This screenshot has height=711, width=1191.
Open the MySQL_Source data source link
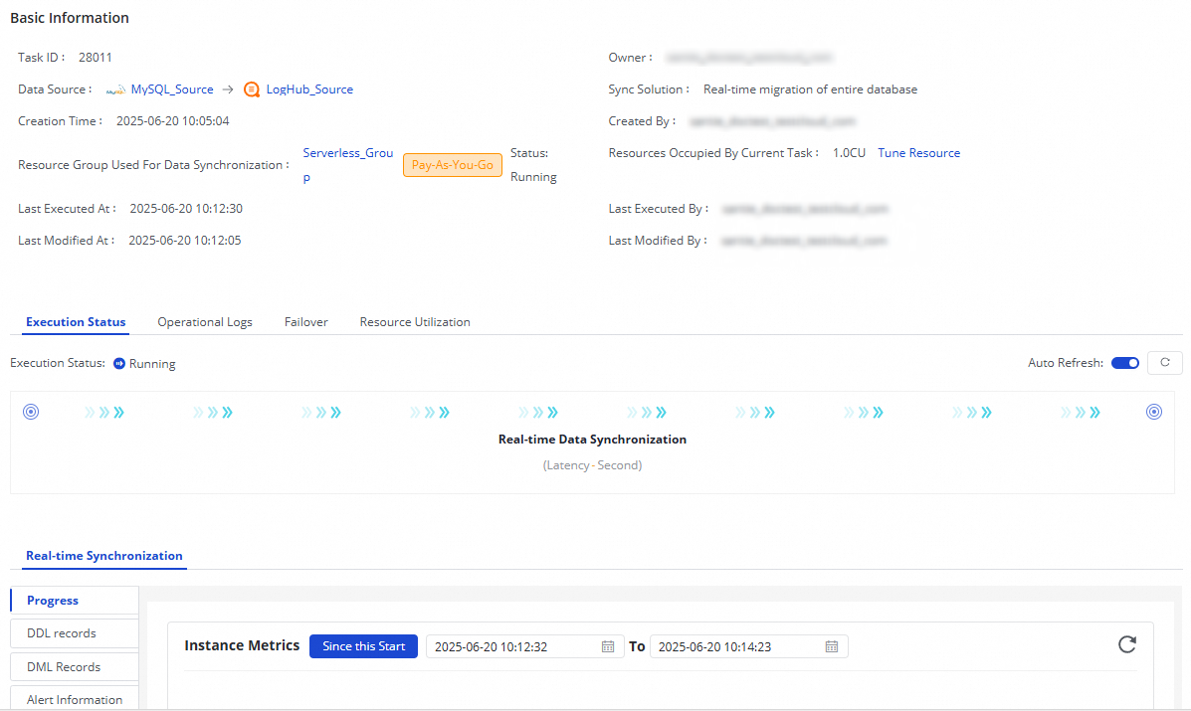click(x=172, y=89)
